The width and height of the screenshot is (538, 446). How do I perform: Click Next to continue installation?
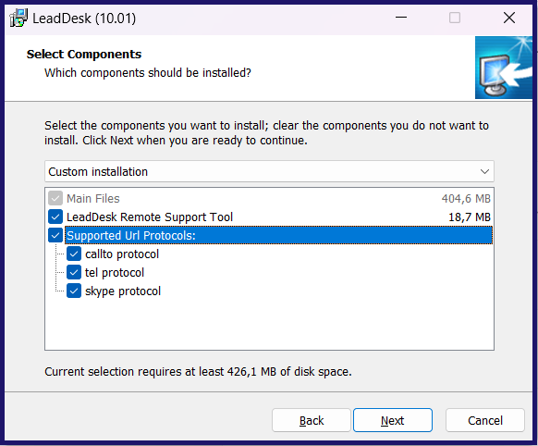coord(393,420)
